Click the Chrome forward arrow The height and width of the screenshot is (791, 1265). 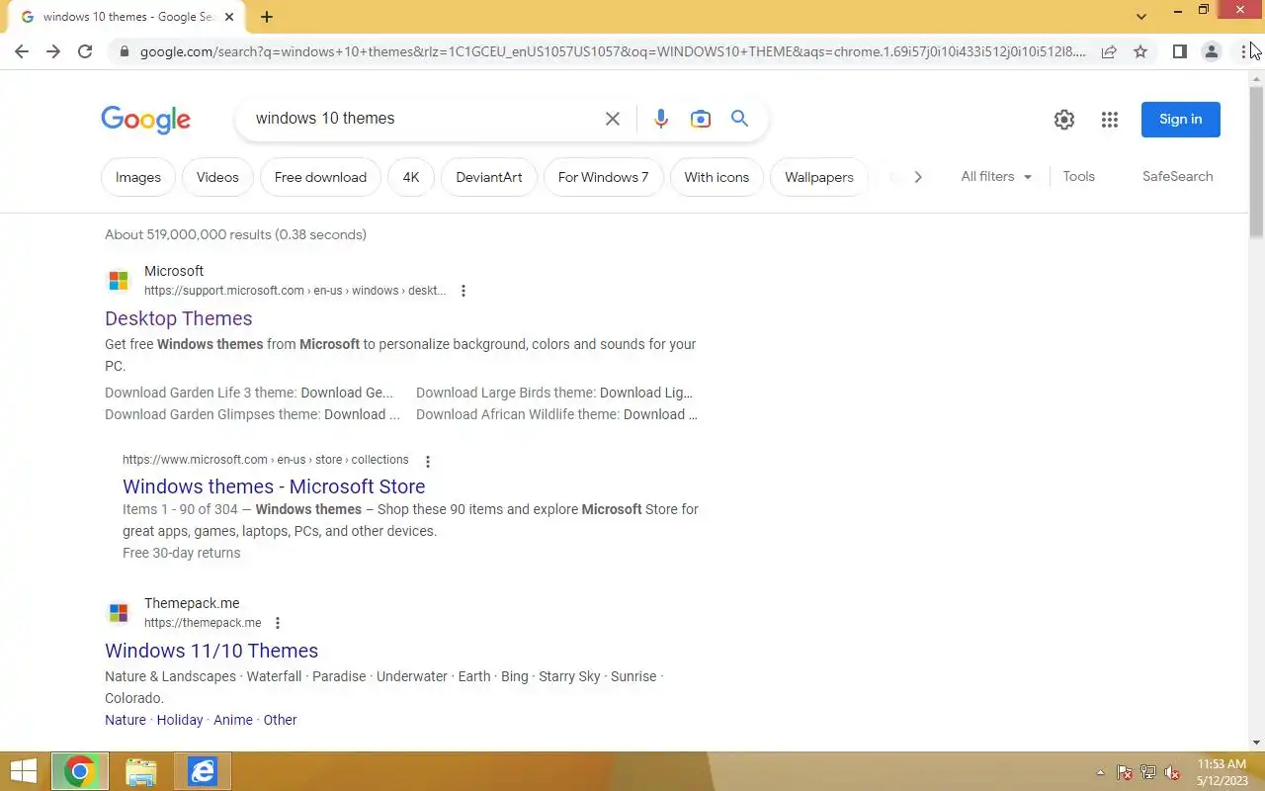[x=53, y=51]
